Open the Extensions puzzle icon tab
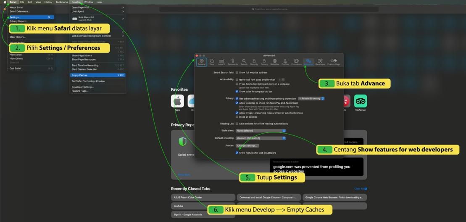 [x=296, y=62]
